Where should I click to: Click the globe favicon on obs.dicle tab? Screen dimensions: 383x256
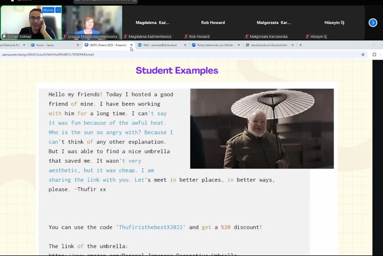point(248,45)
